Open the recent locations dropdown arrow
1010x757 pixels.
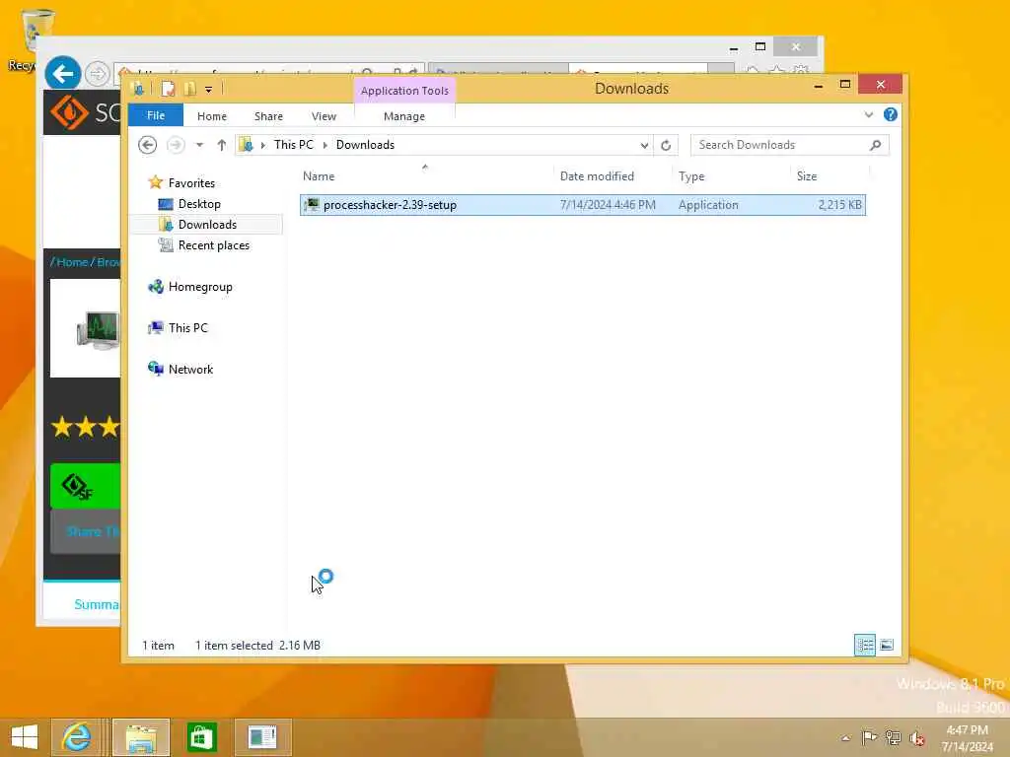tap(199, 145)
